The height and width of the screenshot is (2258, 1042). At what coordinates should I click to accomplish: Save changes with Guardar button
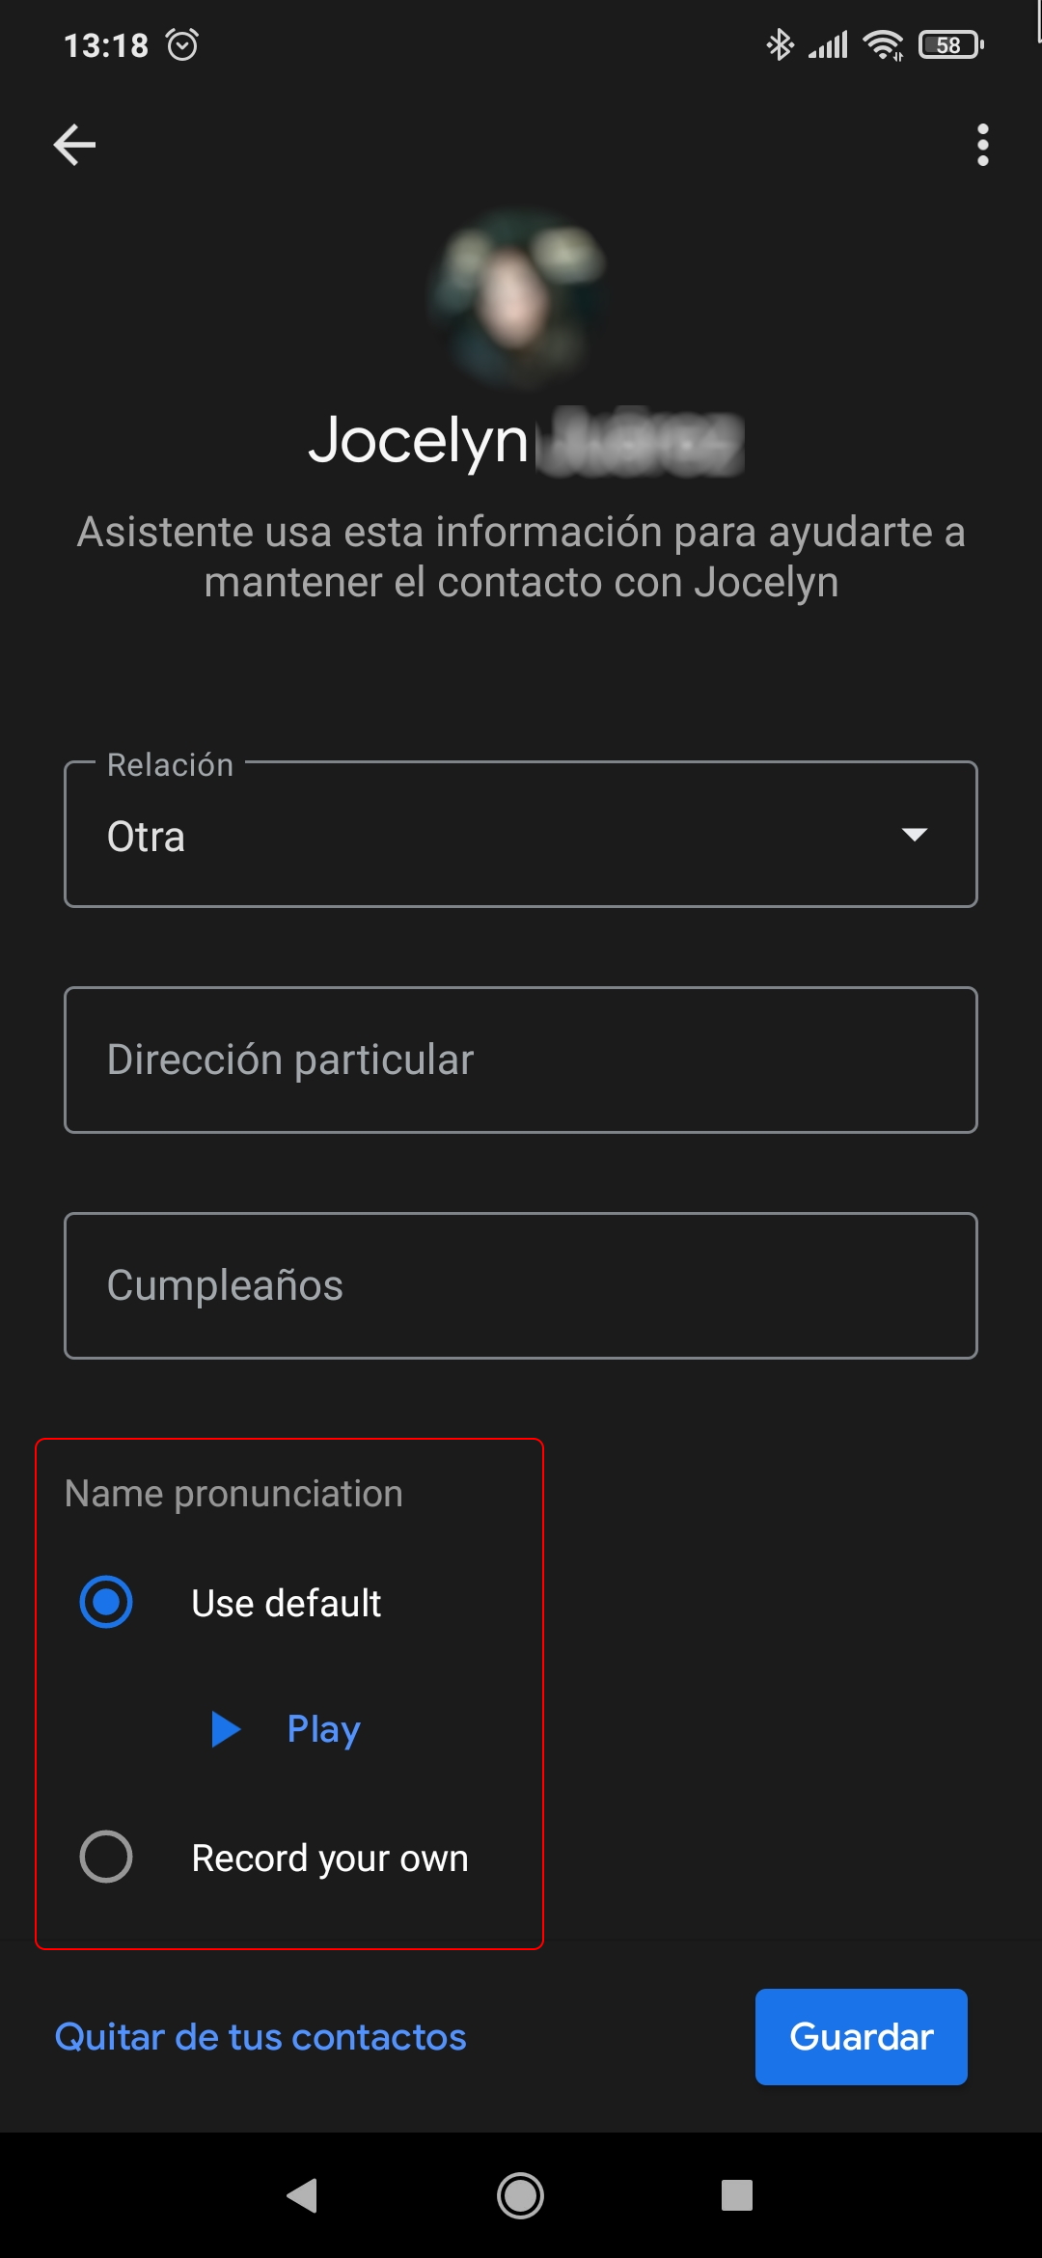point(862,2037)
